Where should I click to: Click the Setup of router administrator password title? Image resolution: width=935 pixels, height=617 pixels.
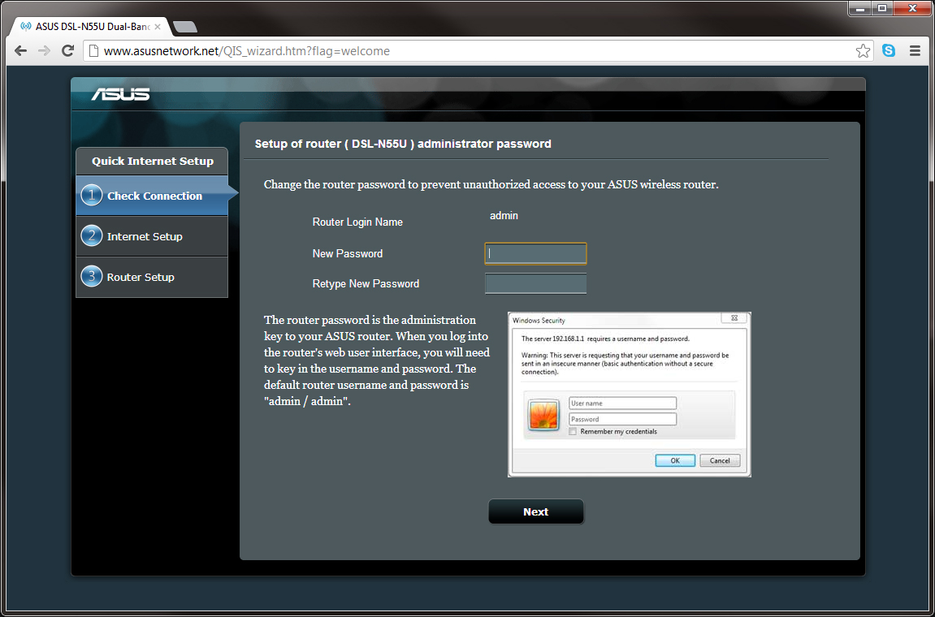tap(402, 144)
